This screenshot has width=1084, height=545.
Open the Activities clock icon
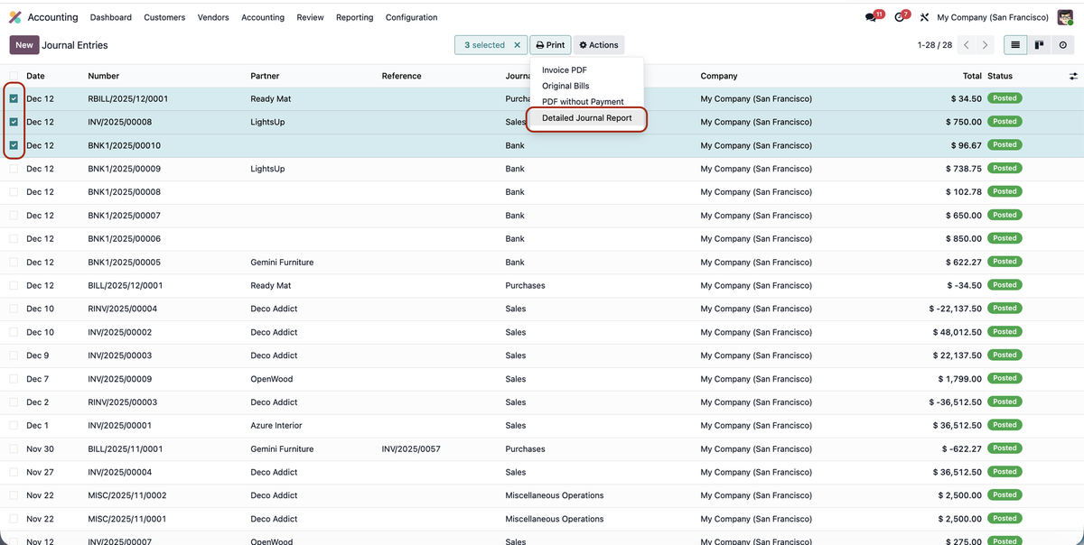coord(898,16)
